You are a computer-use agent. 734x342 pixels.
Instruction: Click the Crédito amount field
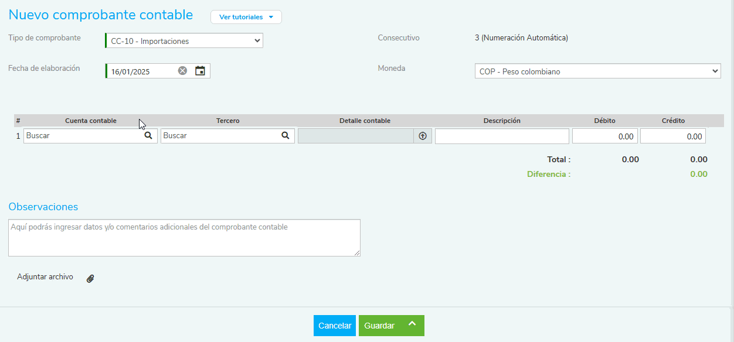tap(672, 136)
